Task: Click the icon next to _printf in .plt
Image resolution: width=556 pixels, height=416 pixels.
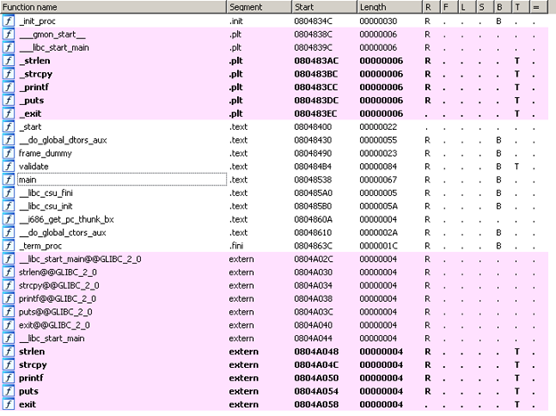Action: tap(8, 86)
